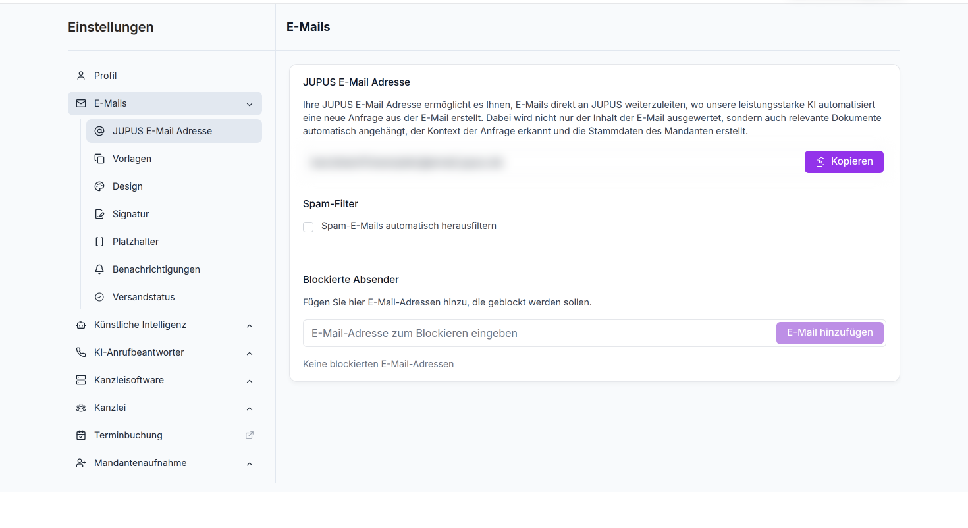Viewport: 968px width, 528px height.
Task: Click the pen icon beside Signatur
Action: click(x=99, y=214)
